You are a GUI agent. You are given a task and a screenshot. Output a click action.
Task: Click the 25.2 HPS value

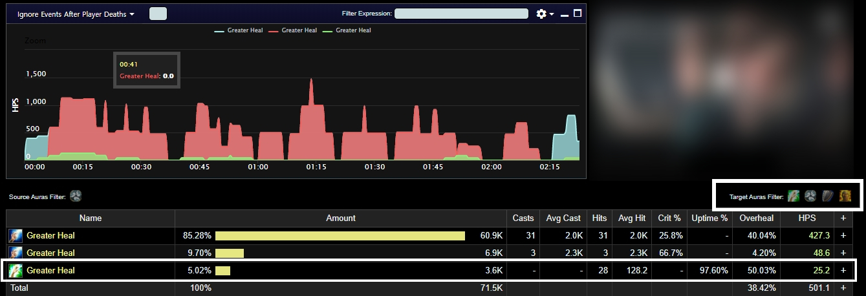(821, 270)
